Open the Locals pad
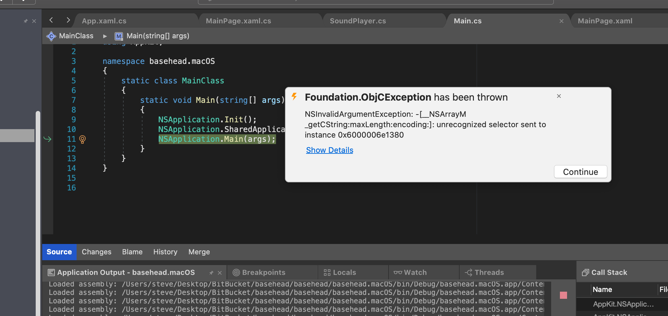 [x=340, y=273]
